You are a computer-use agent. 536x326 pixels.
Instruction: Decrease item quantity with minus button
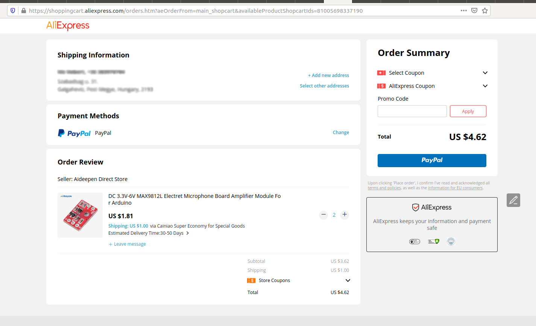coord(323,215)
